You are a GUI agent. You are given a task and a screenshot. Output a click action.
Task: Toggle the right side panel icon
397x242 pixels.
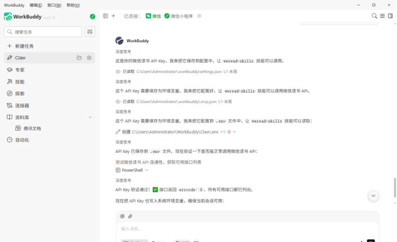[390, 16]
